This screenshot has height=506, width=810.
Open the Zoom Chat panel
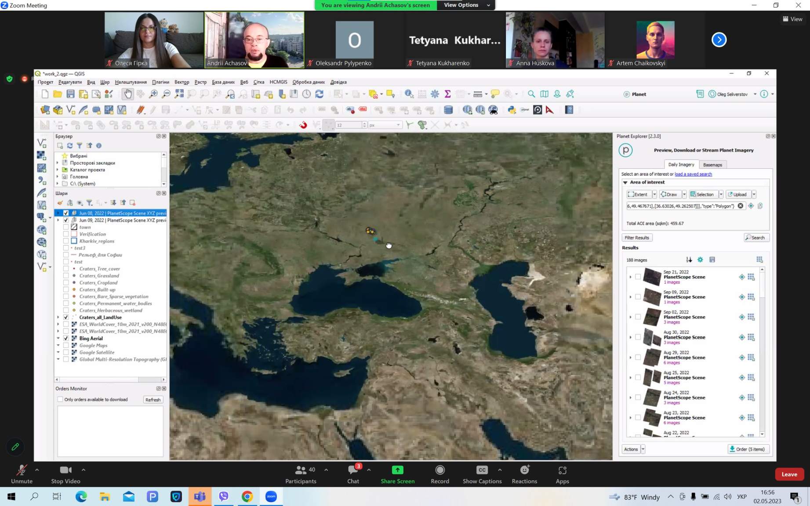pyautogui.click(x=353, y=474)
